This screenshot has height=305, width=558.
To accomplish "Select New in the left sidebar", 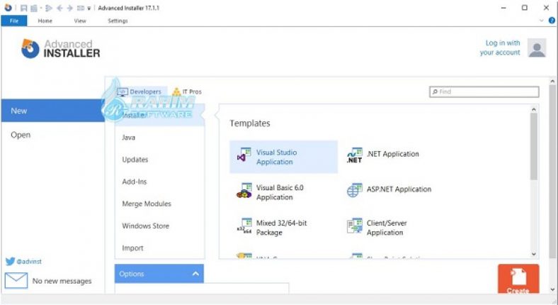I will (52, 111).
